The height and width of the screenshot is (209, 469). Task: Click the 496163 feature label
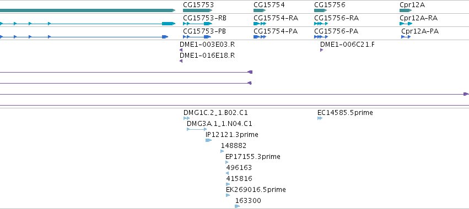(239, 168)
